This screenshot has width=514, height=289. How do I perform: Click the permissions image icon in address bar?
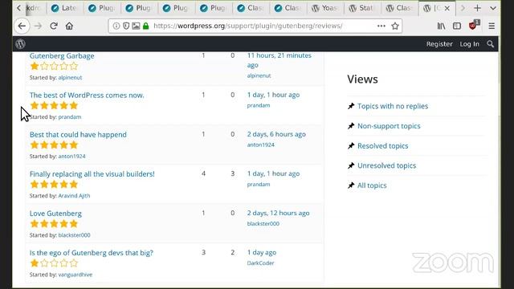(x=136, y=26)
